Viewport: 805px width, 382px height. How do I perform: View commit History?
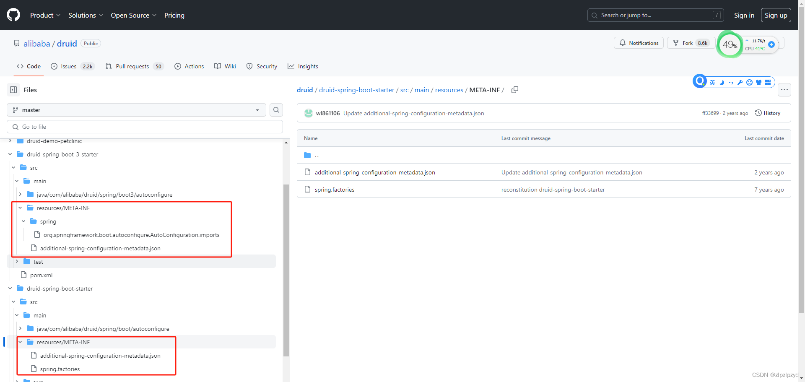pyautogui.click(x=768, y=113)
